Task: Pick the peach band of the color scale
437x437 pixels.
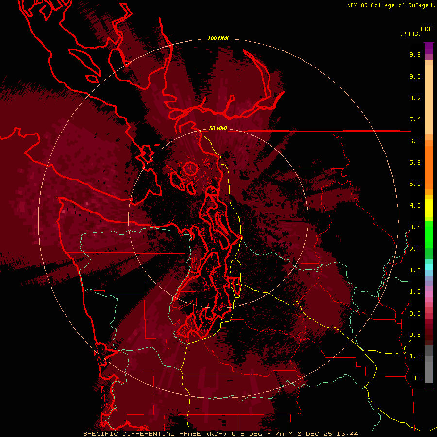Action: coord(429,98)
